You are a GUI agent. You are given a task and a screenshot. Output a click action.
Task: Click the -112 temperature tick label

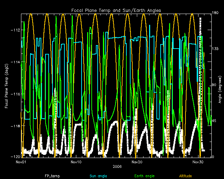click(x=15, y=30)
